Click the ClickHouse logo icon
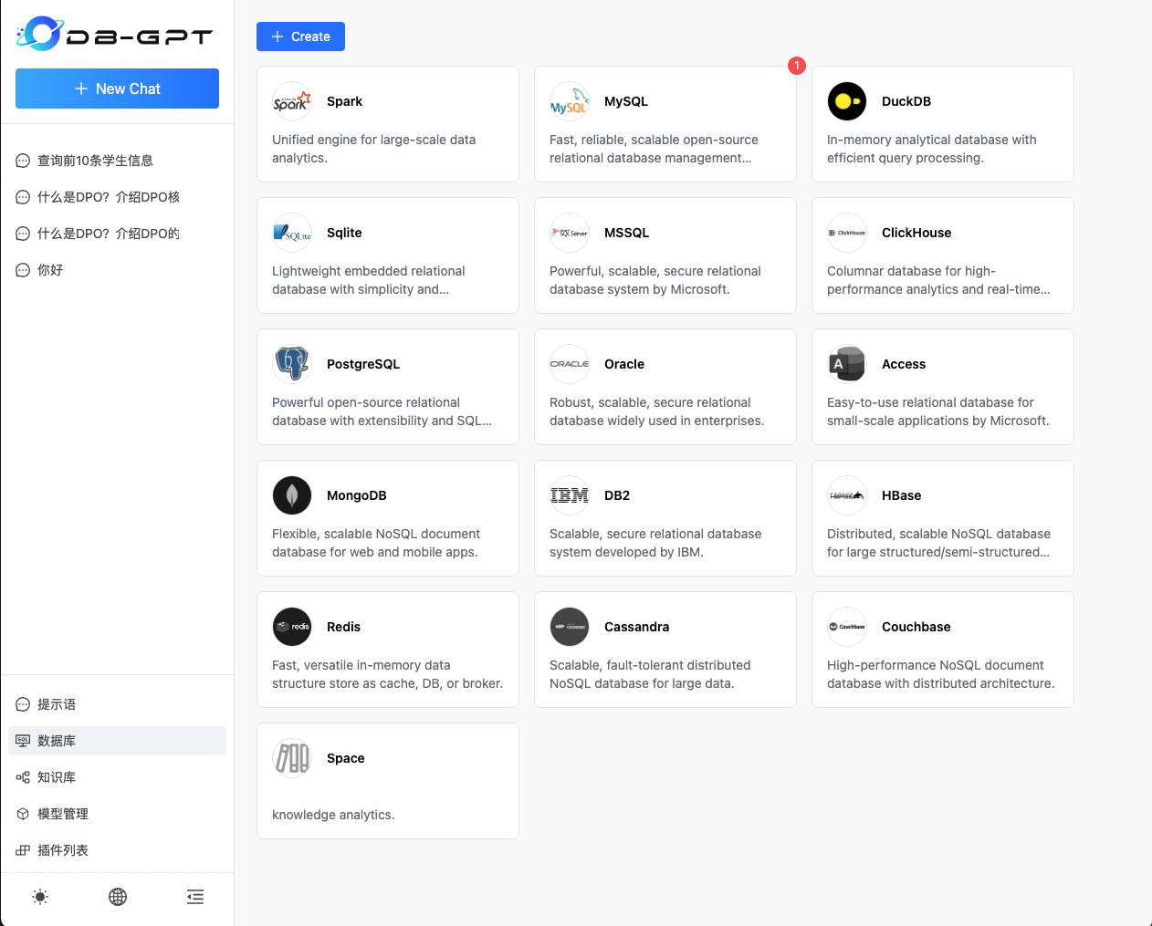This screenshot has height=926, width=1152. point(847,233)
